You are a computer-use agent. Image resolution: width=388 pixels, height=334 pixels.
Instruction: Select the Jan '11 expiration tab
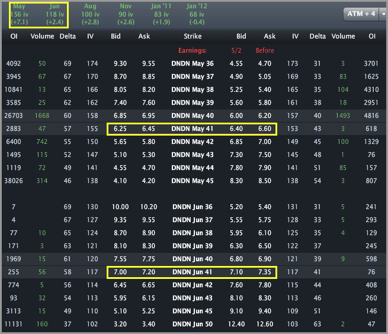161,14
